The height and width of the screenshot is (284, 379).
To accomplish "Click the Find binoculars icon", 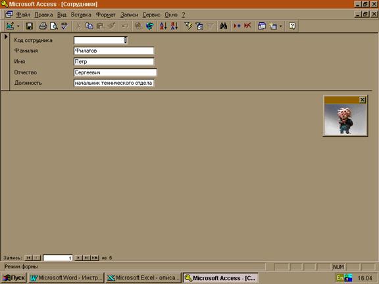I will 223,26.
